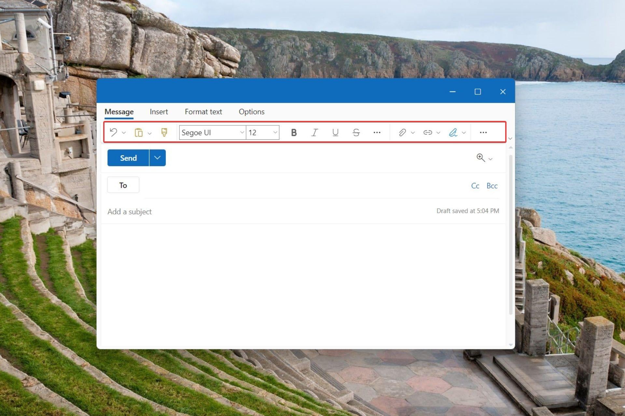The image size is (625, 416).
Task: Toggle Italic formatting
Action: click(x=314, y=132)
